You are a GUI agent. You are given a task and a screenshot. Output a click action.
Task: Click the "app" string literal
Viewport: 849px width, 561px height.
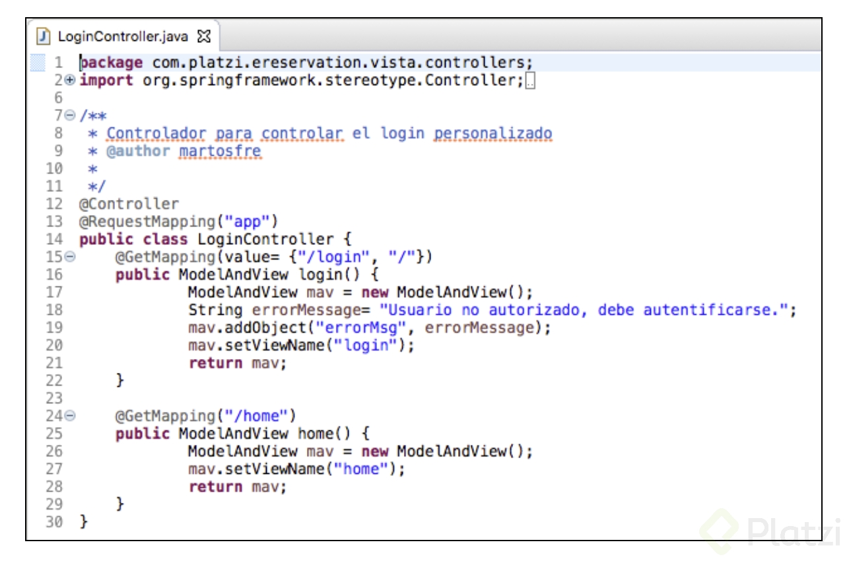pyautogui.click(x=248, y=222)
